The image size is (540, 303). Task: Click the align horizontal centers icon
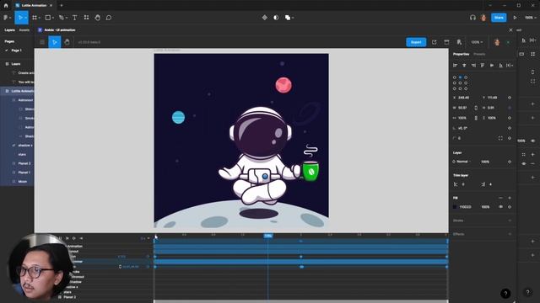coord(464,66)
